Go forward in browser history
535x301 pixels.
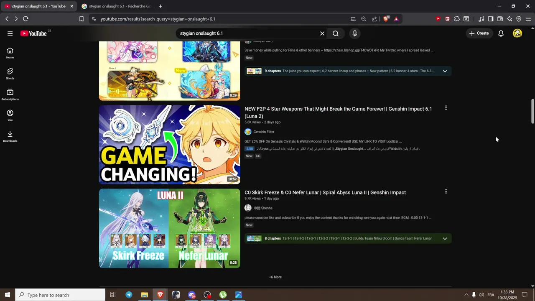16,19
